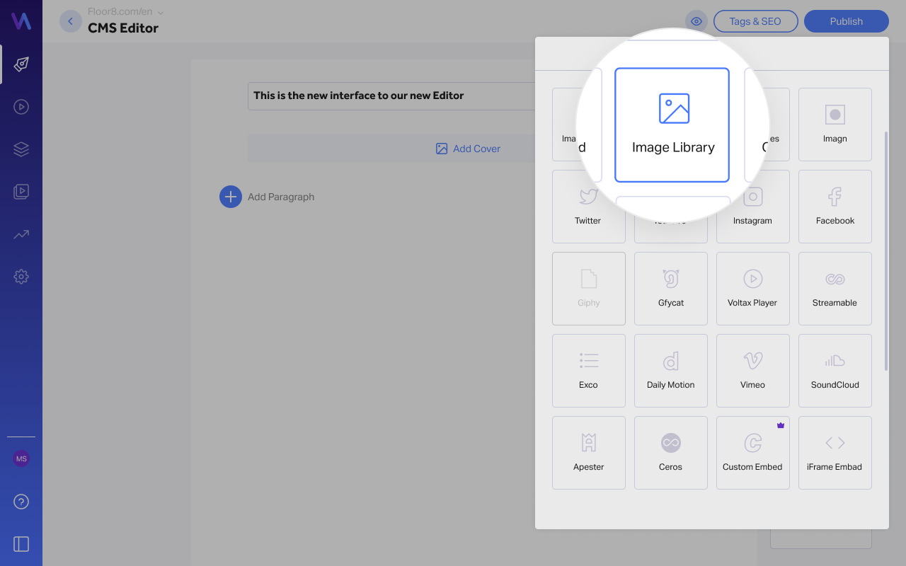The width and height of the screenshot is (906, 566).
Task: Select the Twitter embed block
Action: (x=589, y=207)
